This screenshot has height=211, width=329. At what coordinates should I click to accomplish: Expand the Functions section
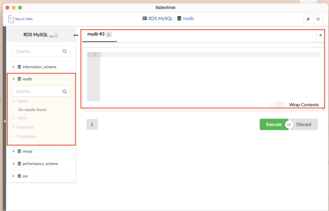click(14, 127)
